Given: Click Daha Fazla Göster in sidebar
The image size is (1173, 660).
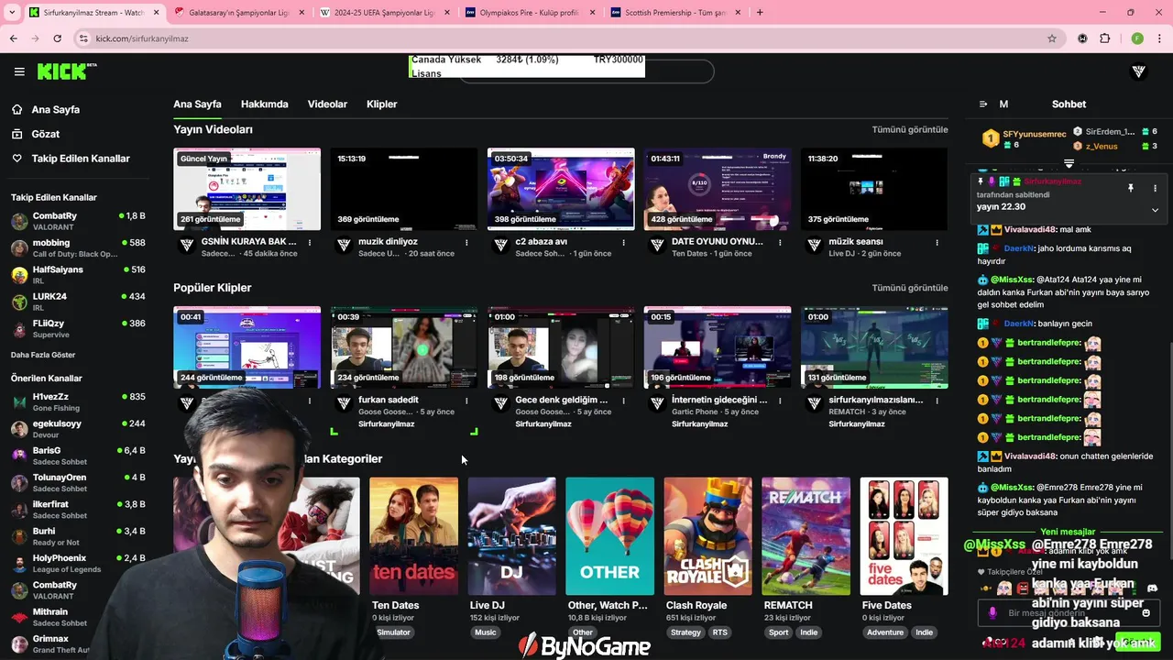Looking at the screenshot, I should (43, 355).
